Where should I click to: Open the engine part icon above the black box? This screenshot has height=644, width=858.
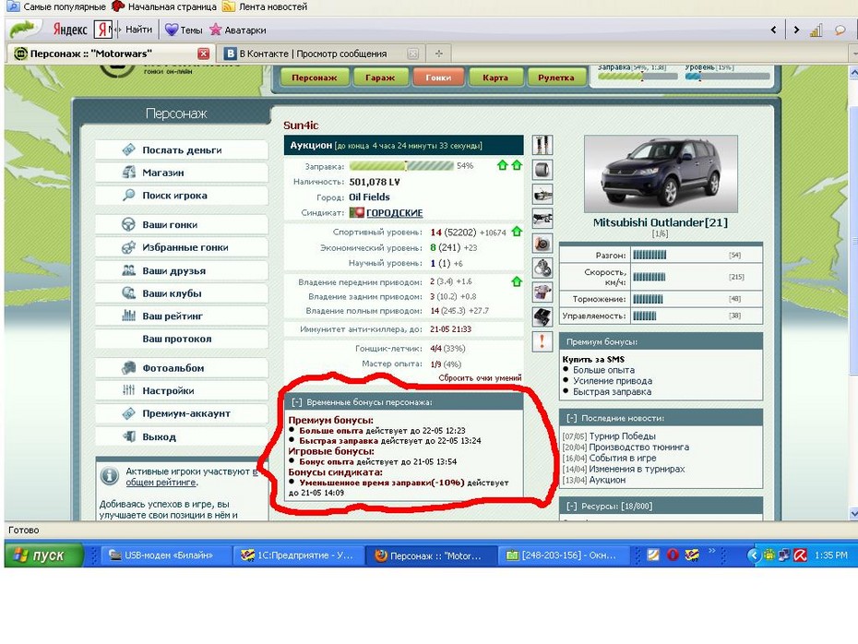542,292
